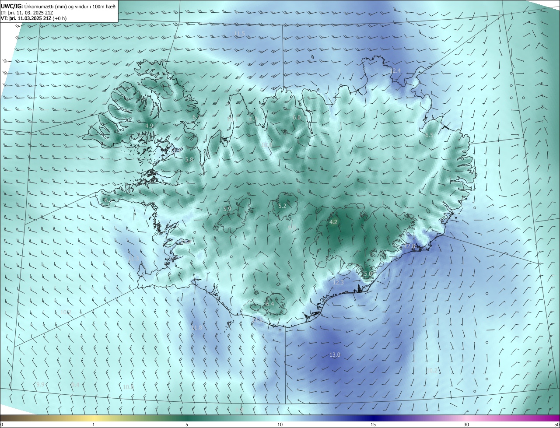Viewport: 560px width, 428px height.
Task: Click the 6.0 value label
Action: pyautogui.click(x=297, y=118)
